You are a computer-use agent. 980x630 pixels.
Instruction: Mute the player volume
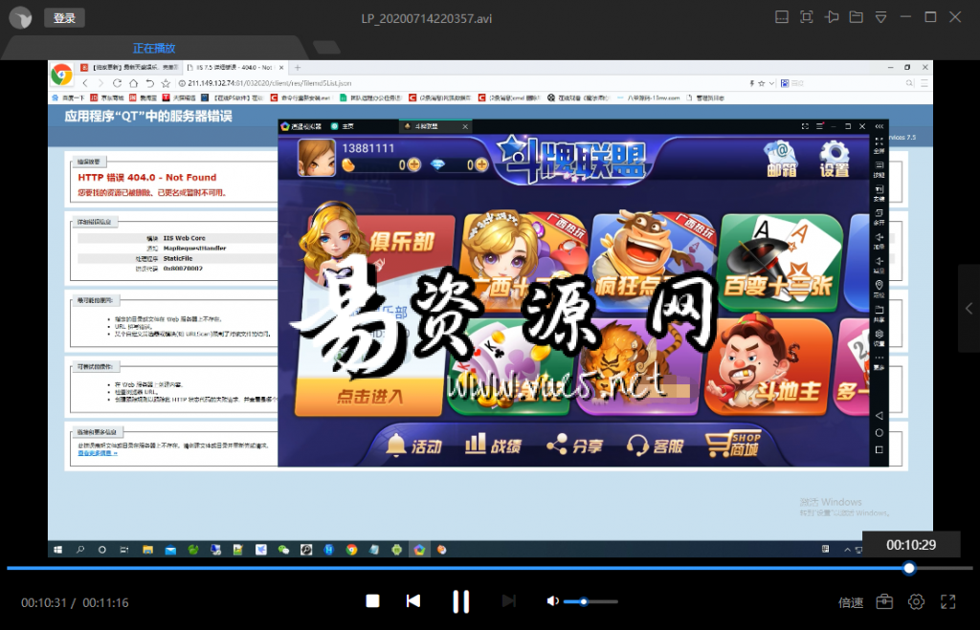click(552, 601)
